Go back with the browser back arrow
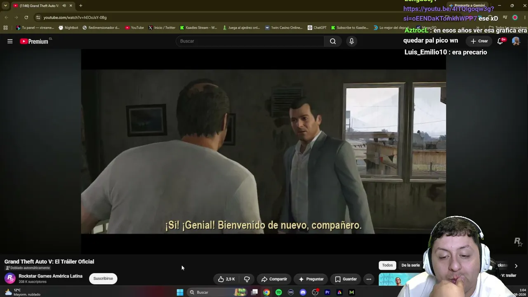The width and height of the screenshot is (528, 297). [6, 17]
